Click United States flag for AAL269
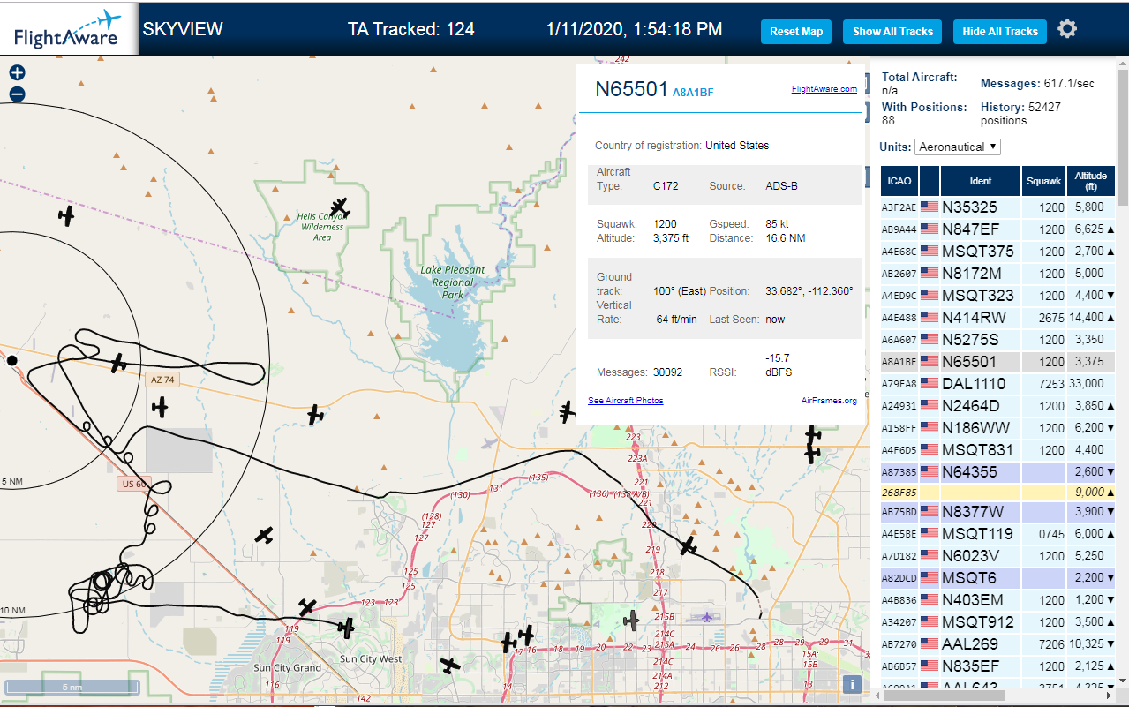1129x707 pixels. pyautogui.click(x=930, y=643)
